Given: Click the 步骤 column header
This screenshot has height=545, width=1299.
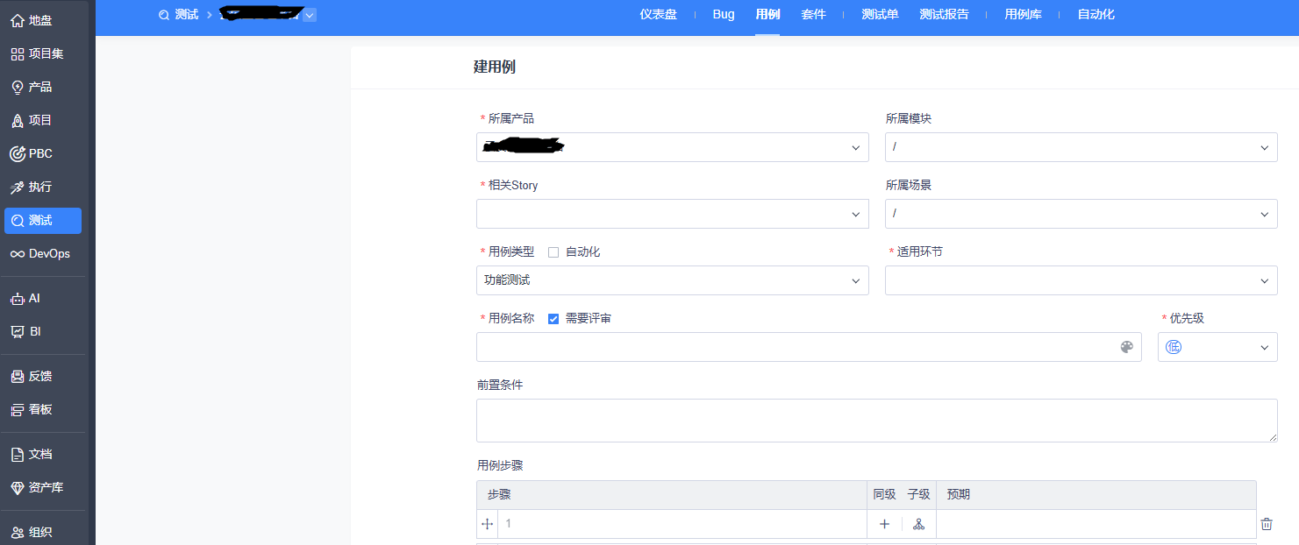Looking at the screenshot, I should pos(499,495).
